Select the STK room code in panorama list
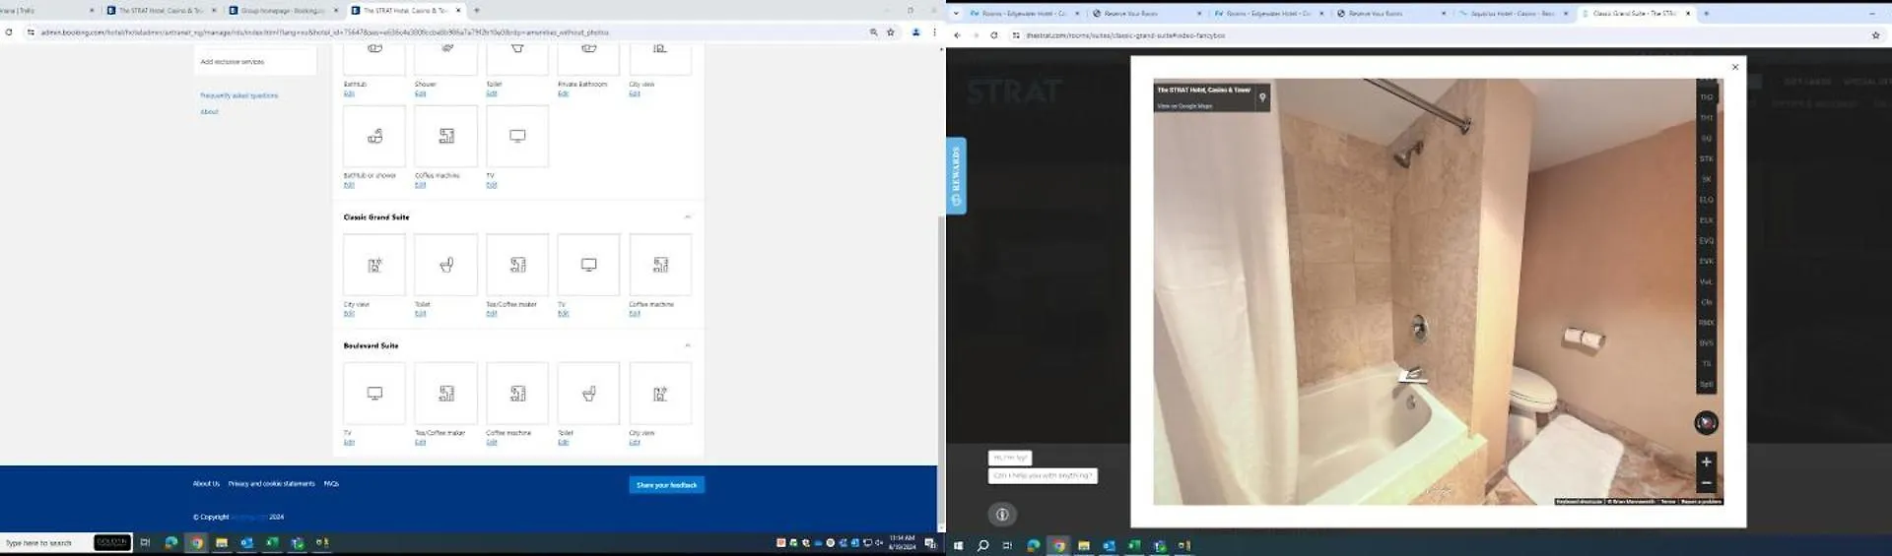Screen dimensions: 1892x556 tap(1706, 158)
